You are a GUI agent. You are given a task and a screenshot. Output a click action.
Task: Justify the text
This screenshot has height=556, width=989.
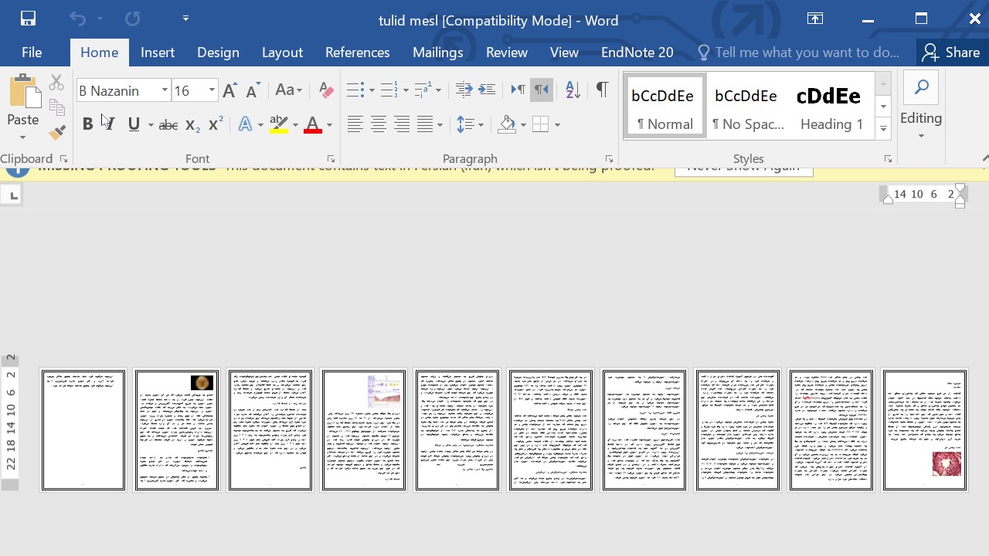click(425, 124)
